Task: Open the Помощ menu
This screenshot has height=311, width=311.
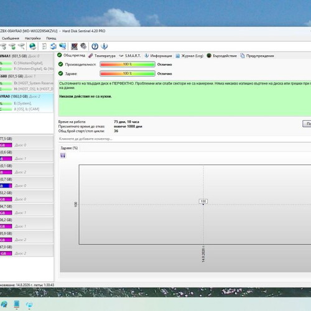Action: point(51,39)
